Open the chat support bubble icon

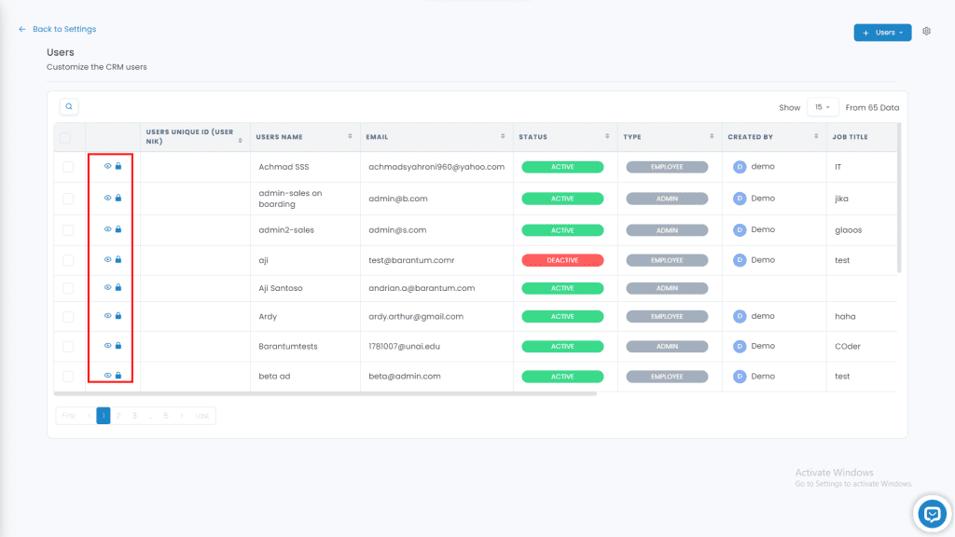pos(931,514)
